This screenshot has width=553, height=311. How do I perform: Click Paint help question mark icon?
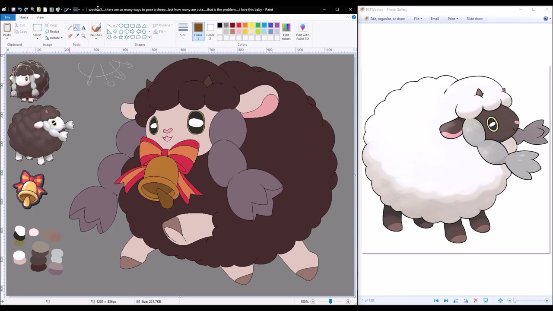pyautogui.click(x=354, y=17)
